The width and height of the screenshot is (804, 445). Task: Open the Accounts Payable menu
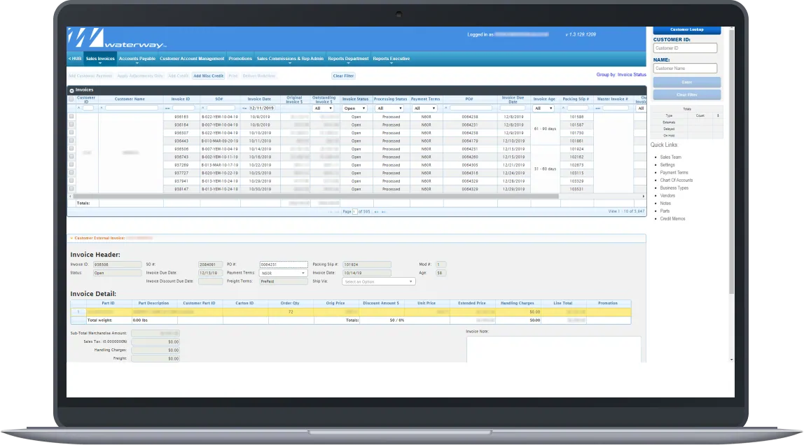pos(137,59)
